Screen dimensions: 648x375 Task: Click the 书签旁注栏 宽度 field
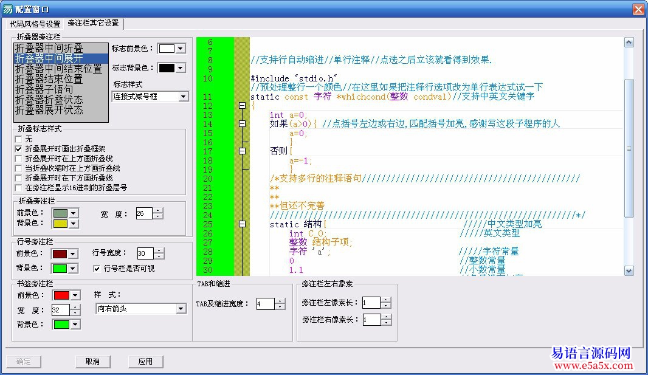[60, 310]
